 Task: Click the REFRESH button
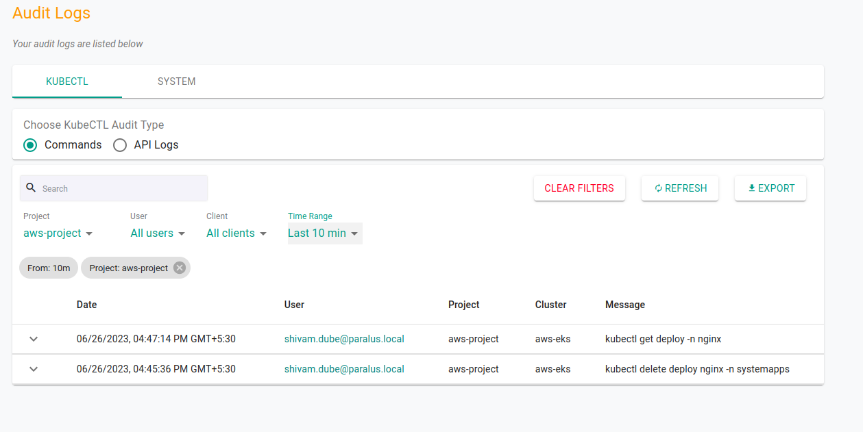point(680,188)
